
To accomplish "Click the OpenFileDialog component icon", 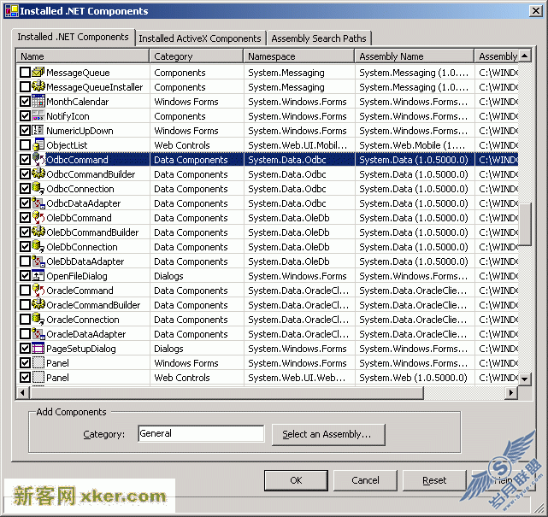I will click(x=38, y=276).
